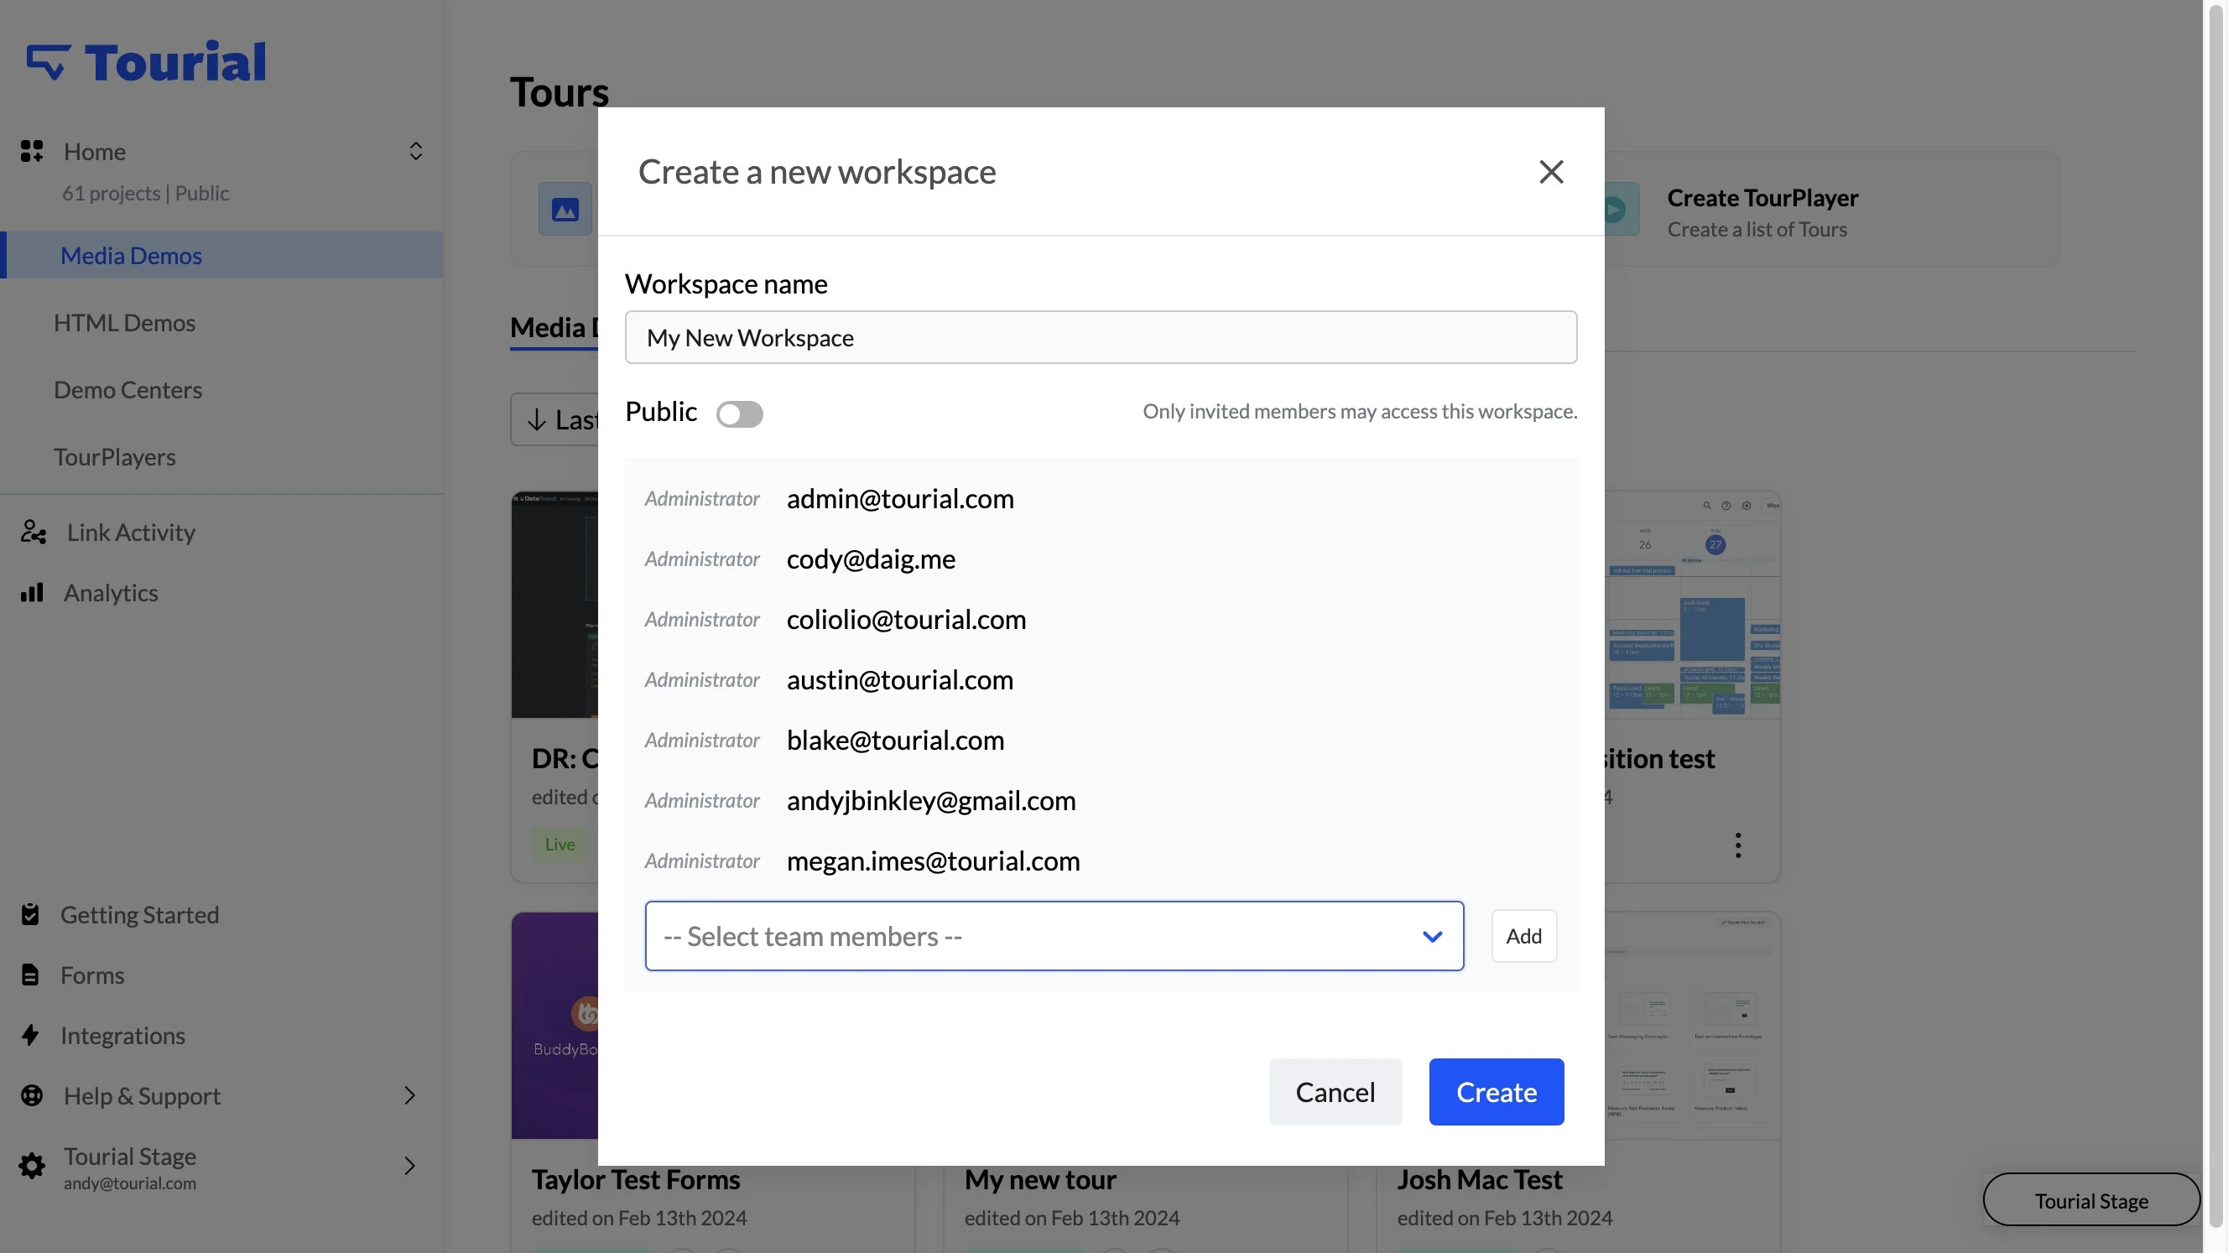This screenshot has height=1253, width=2228.
Task: Open Getting Started link
Action: tap(139, 914)
